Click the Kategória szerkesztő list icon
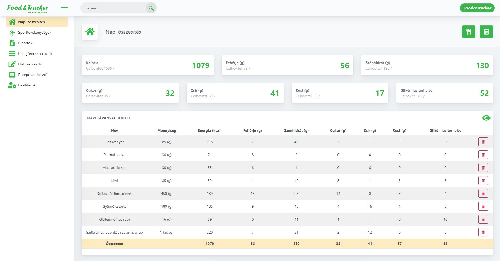500x261 pixels. (12, 54)
